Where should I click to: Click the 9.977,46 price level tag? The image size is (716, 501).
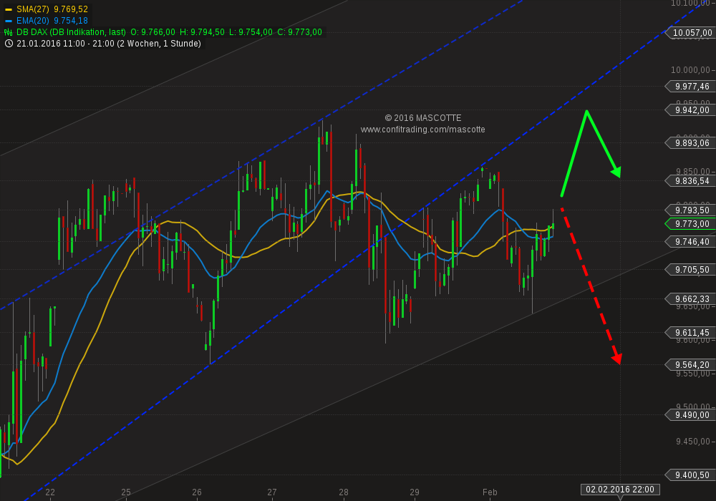tap(690, 87)
